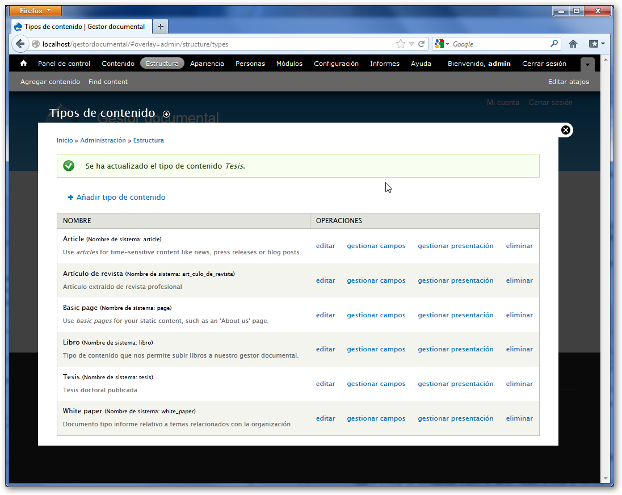Collapse the admin toolbar shortcuts drawer arrow

pyautogui.click(x=587, y=65)
